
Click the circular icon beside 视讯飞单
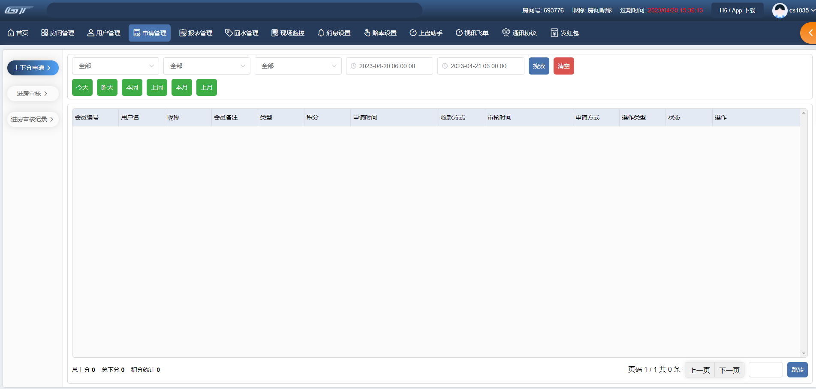(459, 33)
